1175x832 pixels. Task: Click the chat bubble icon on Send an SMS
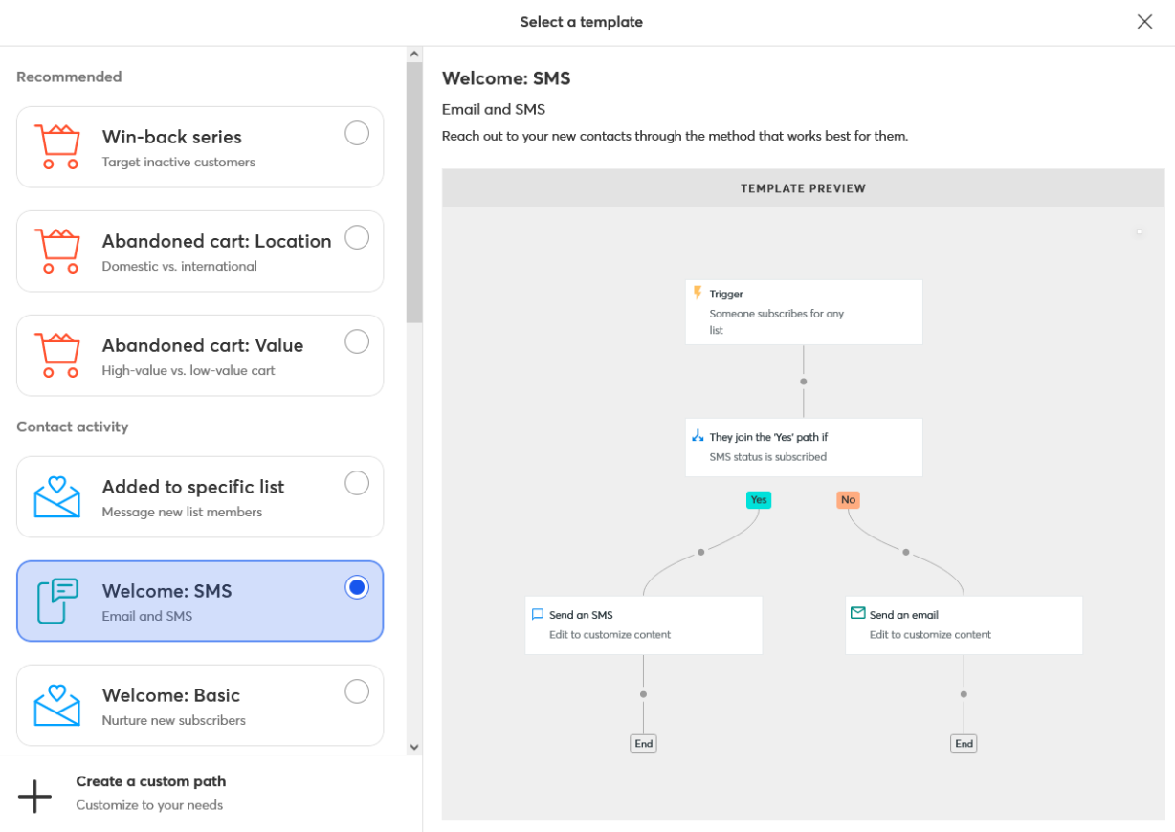538,614
